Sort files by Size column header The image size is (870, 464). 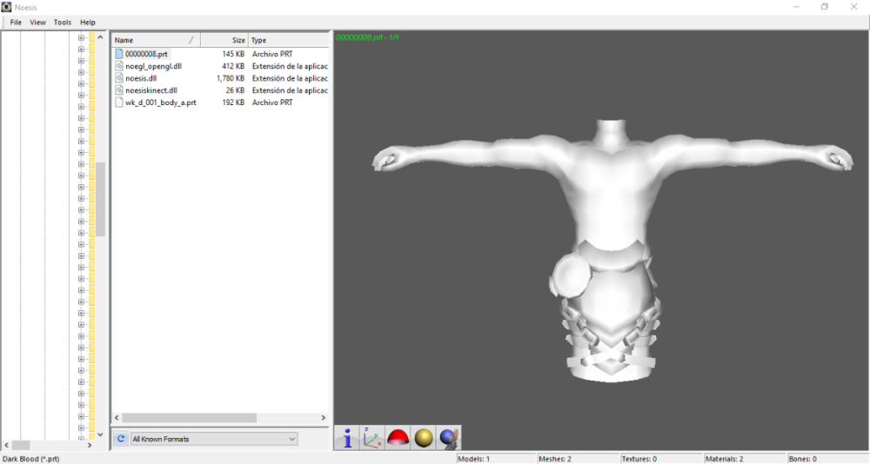[x=224, y=40]
